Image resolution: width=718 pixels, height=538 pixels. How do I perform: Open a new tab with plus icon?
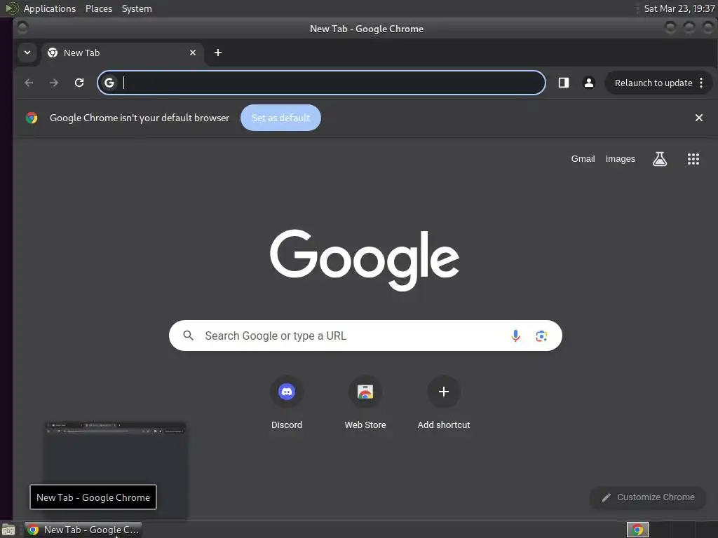click(218, 53)
